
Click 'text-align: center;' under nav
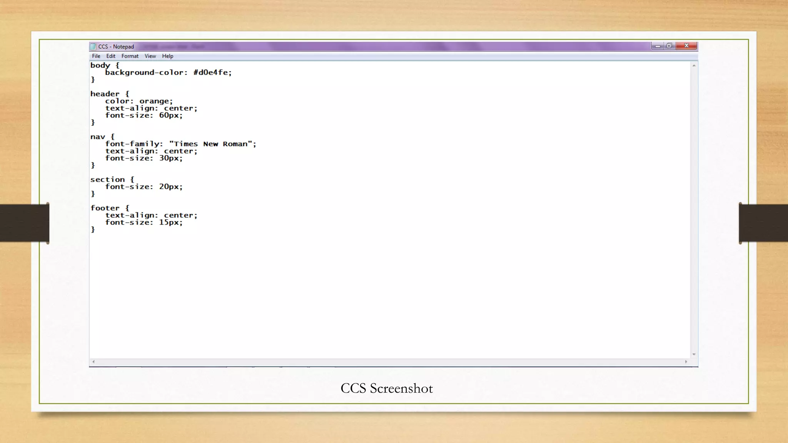(151, 151)
